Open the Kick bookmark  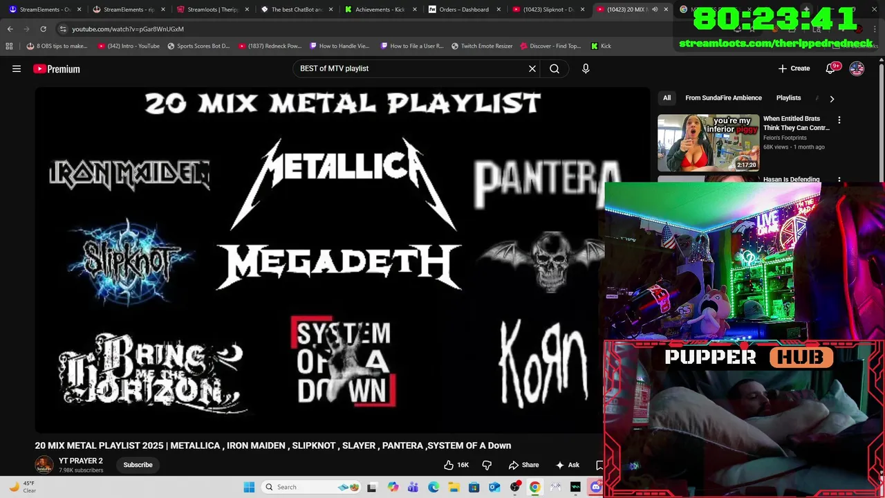pos(601,46)
